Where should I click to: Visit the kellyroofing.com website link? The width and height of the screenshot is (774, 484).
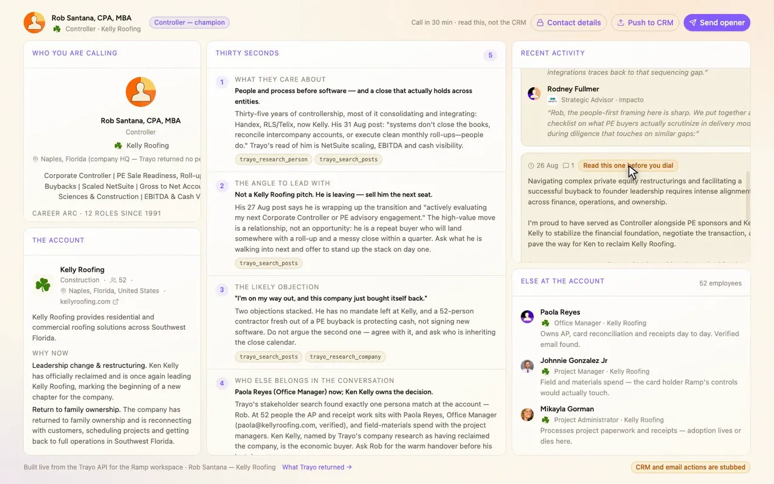[x=89, y=301]
